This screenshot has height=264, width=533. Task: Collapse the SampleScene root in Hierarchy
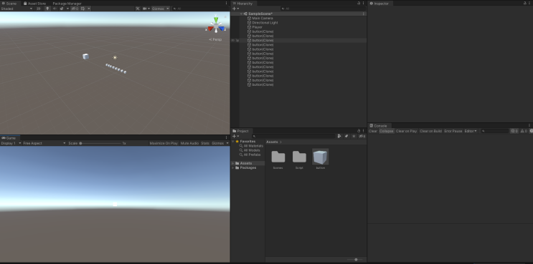click(241, 14)
